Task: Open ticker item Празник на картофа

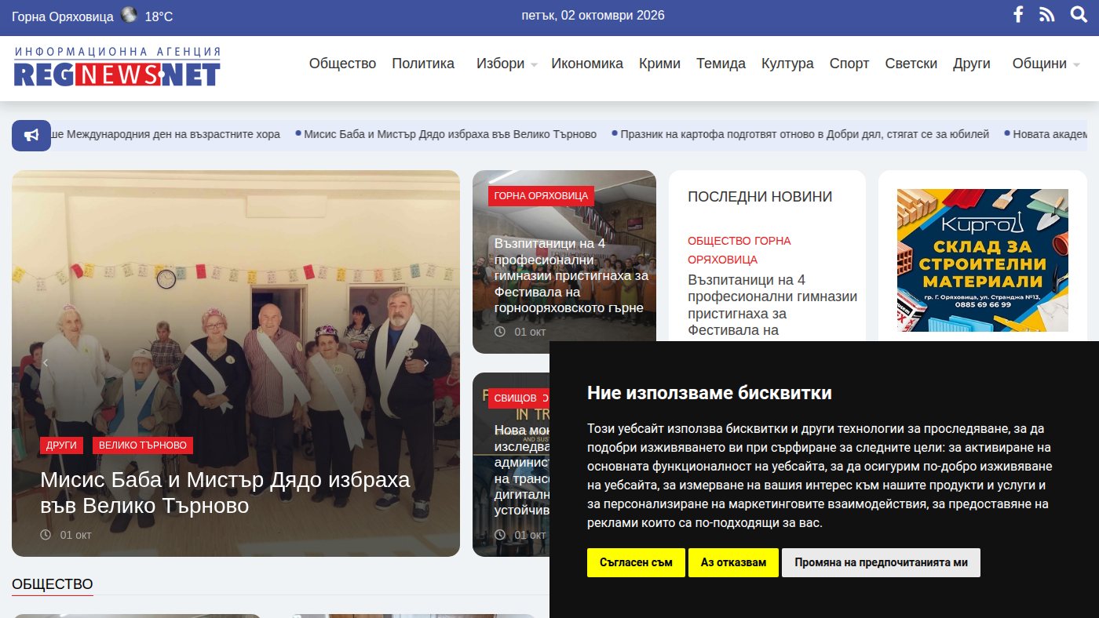Action: 805,134
